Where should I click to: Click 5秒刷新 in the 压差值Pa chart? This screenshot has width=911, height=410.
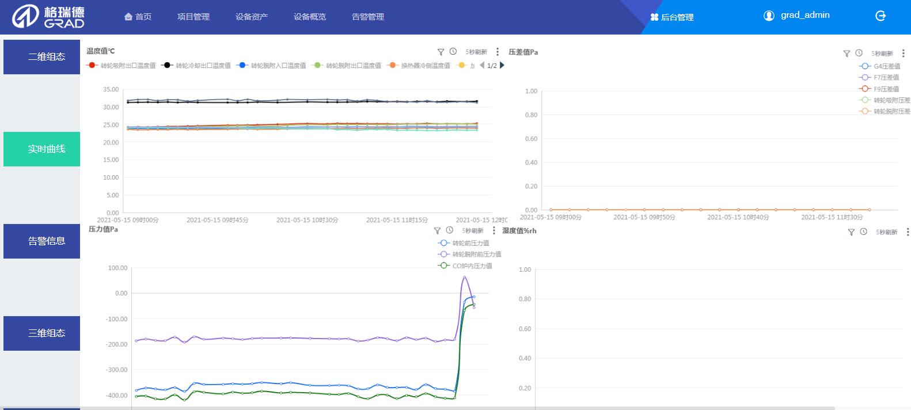882,54
